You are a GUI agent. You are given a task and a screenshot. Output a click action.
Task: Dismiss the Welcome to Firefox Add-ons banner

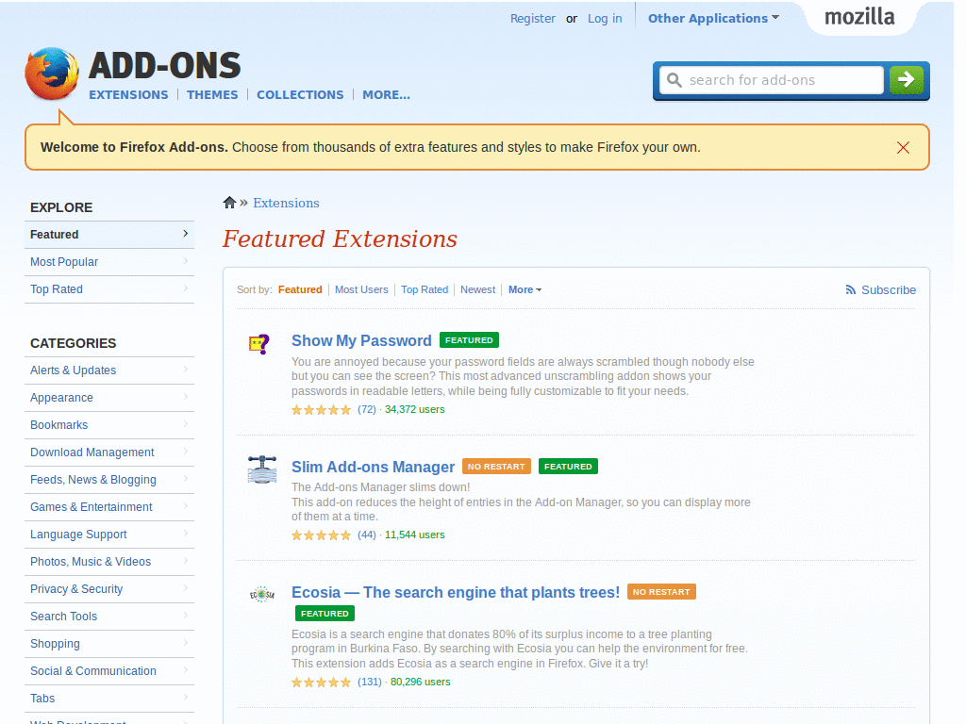point(903,147)
